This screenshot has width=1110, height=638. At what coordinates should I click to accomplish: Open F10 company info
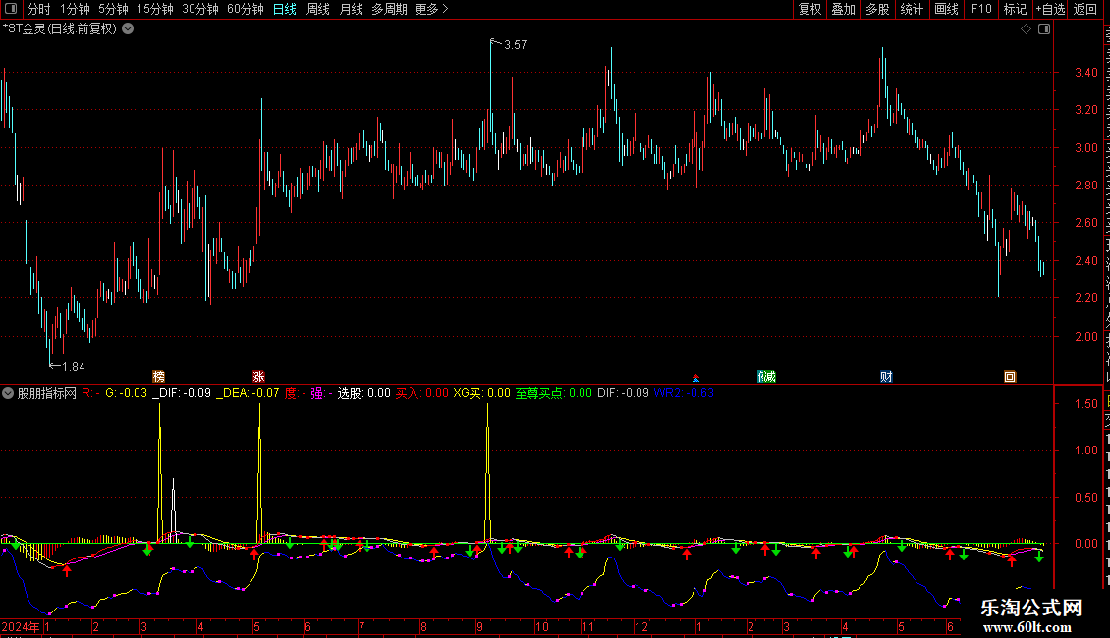(x=980, y=9)
